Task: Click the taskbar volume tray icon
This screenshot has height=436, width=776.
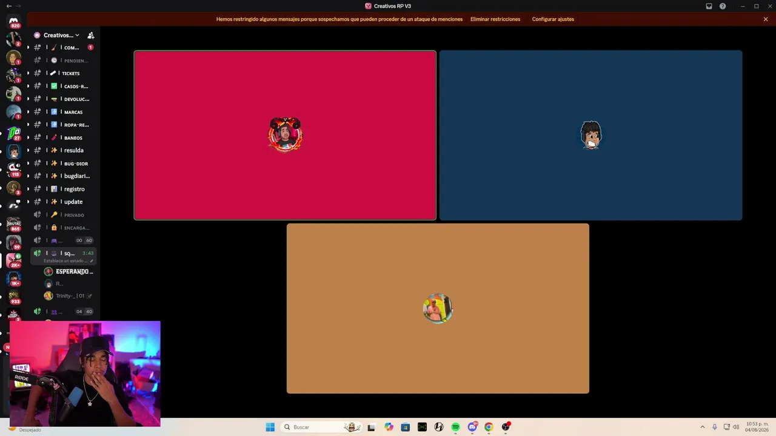Action: [x=736, y=427]
